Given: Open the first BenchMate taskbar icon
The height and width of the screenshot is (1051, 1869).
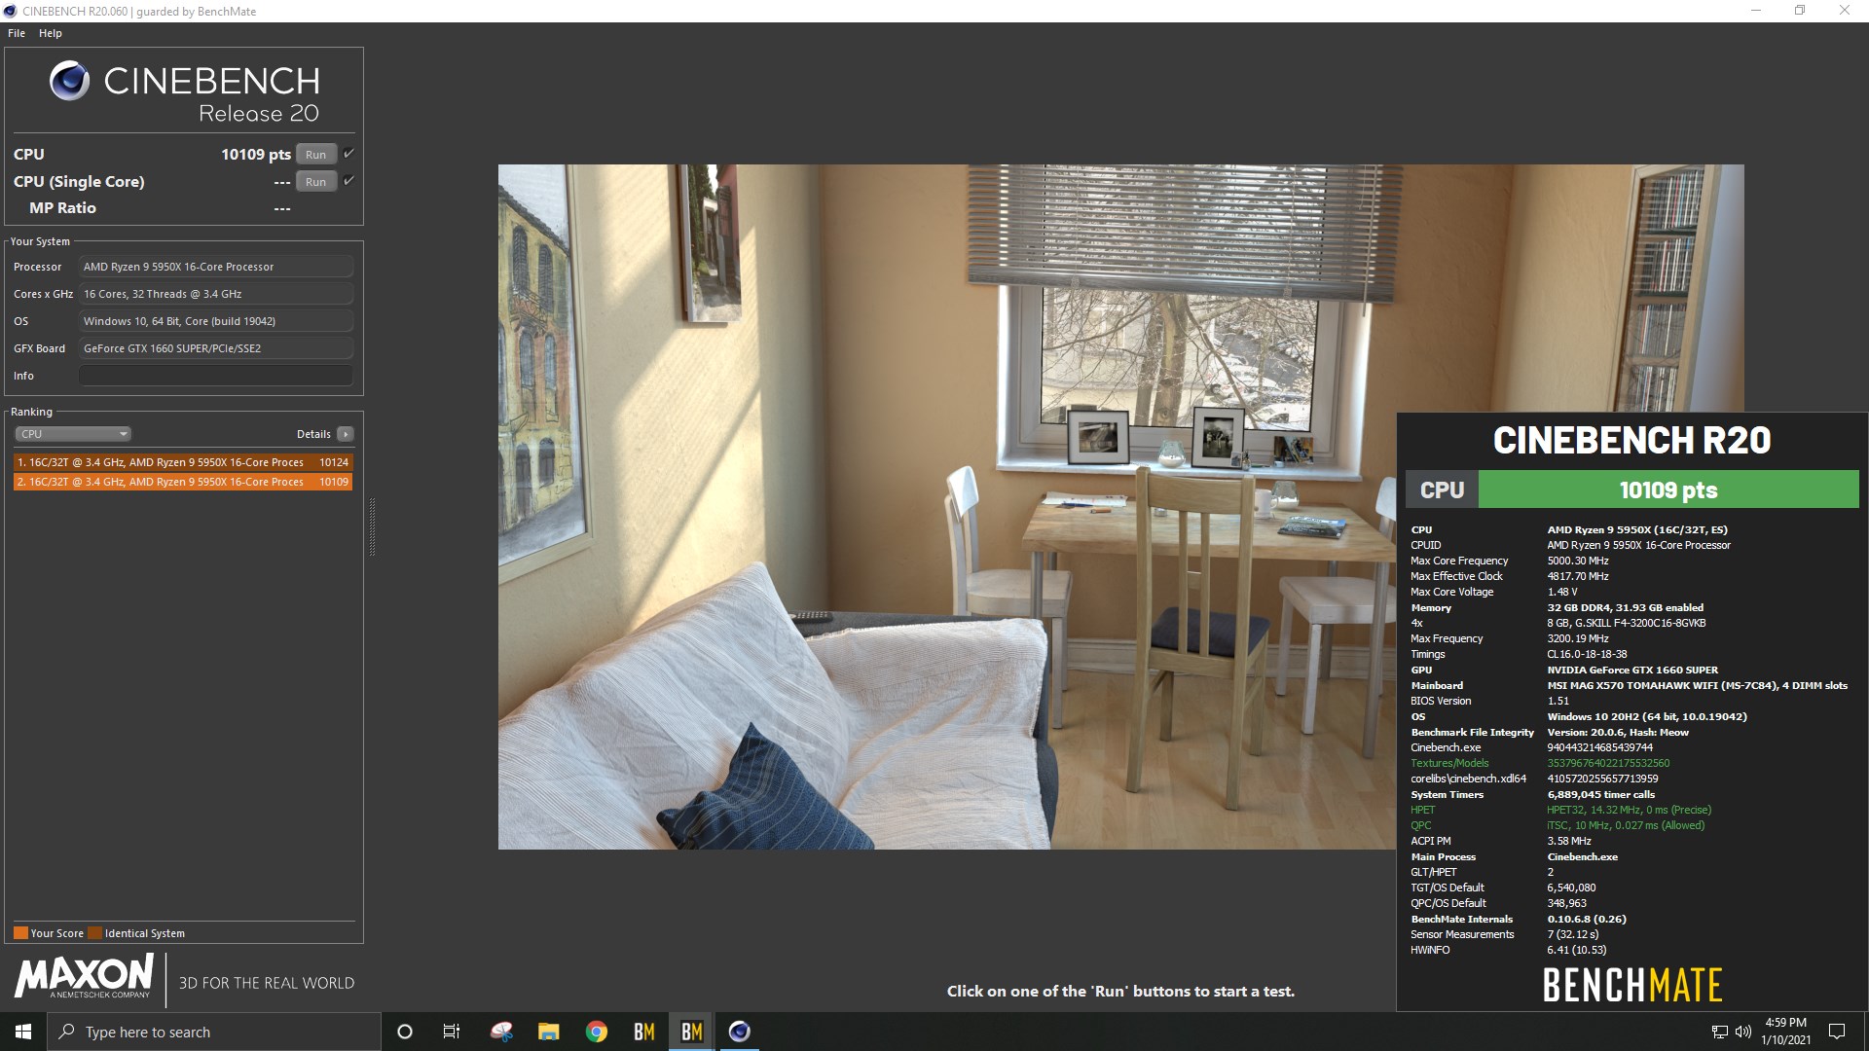Looking at the screenshot, I should [x=644, y=1032].
